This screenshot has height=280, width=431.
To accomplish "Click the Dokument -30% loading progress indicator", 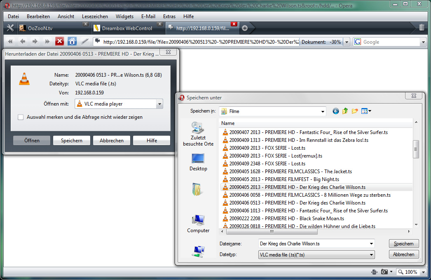I will coord(321,42).
